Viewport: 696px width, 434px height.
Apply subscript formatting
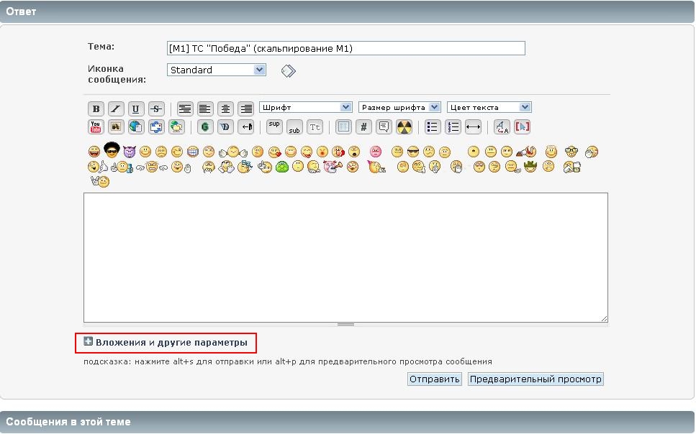[x=294, y=126]
